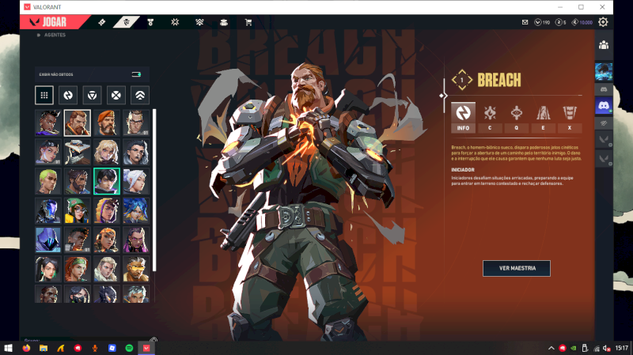Select the INFO tab for Breach
633x355 pixels.
click(463, 117)
